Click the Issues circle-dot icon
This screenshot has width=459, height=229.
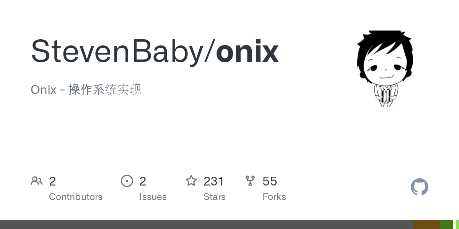coord(127,181)
